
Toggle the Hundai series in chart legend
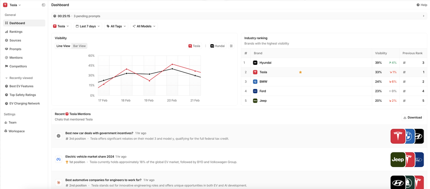(x=218, y=46)
